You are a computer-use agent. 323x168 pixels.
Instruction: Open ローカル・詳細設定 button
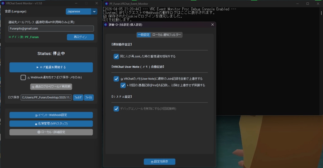(x=51, y=132)
